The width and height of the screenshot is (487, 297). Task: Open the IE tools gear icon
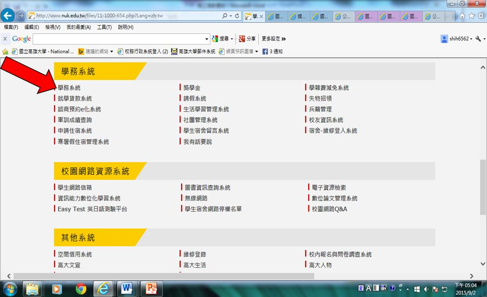click(x=480, y=16)
